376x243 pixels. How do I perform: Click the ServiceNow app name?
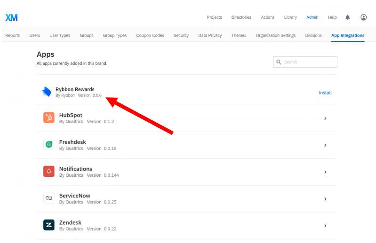coord(75,196)
